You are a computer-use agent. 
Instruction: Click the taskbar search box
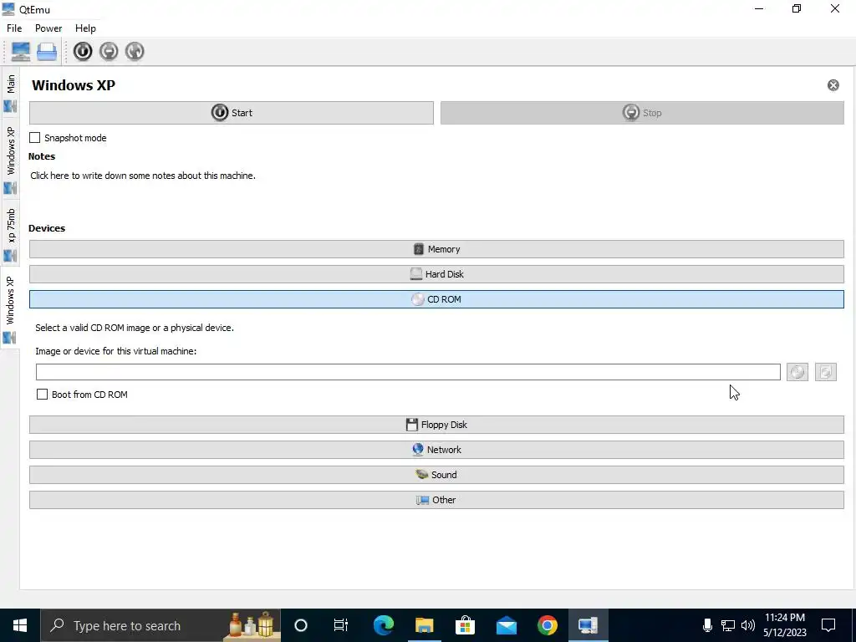160,625
